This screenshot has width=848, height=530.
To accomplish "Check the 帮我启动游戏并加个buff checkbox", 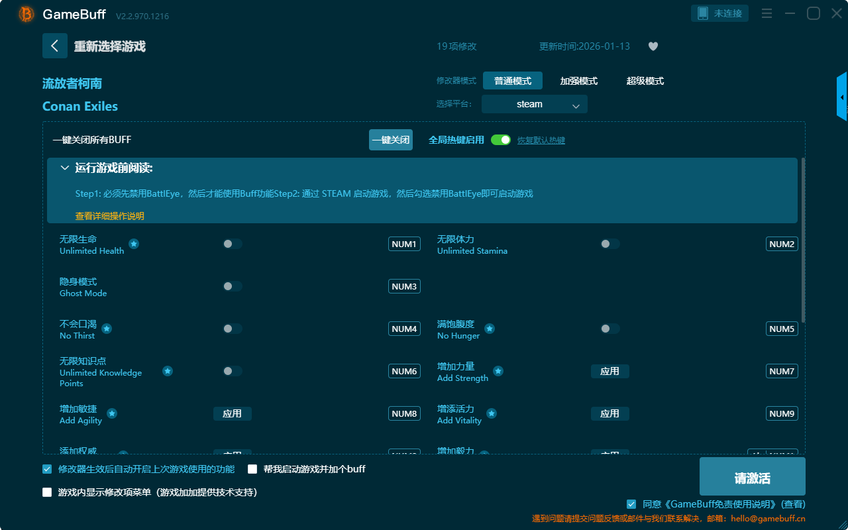I will 252,469.
